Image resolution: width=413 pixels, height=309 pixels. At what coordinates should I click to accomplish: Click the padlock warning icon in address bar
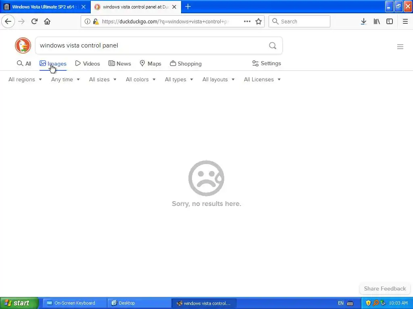[x=96, y=22]
